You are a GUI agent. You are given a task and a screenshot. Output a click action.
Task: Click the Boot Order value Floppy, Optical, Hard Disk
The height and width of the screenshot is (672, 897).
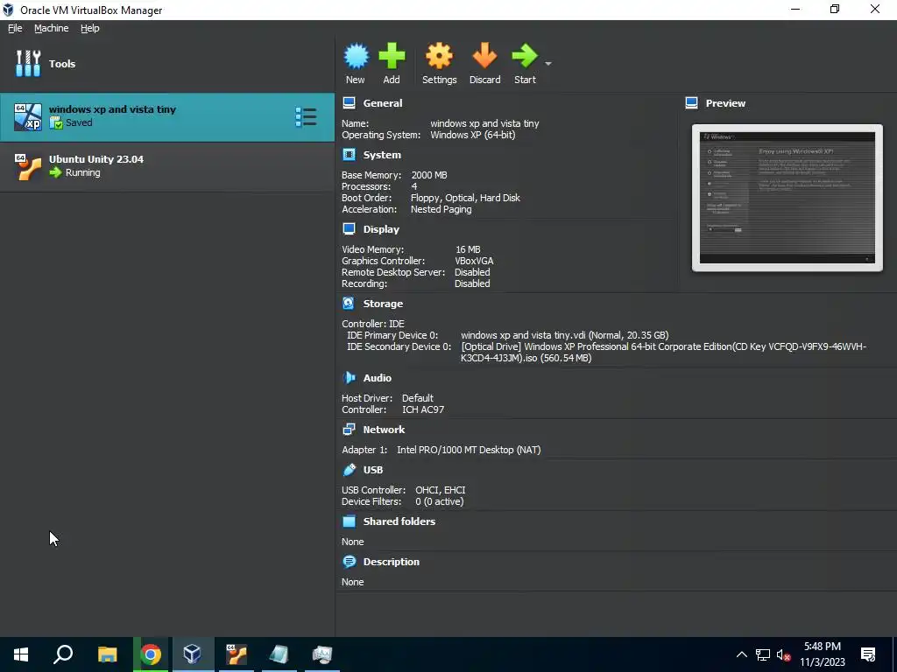point(465,198)
